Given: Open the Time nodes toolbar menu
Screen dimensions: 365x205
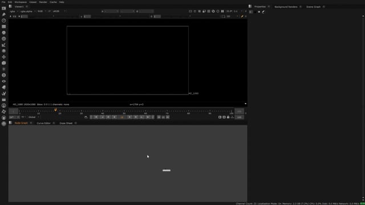Looking at the screenshot, I should tap(4, 20).
